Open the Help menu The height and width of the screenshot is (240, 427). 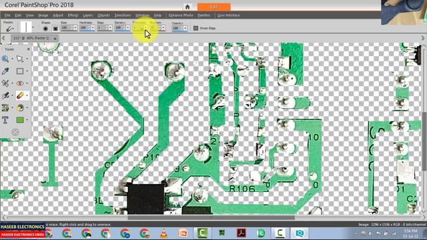click(x=157, y=15)
